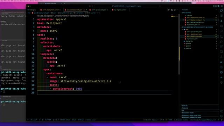Open Dockerfile in Explorer tree

tap(189, 41)
